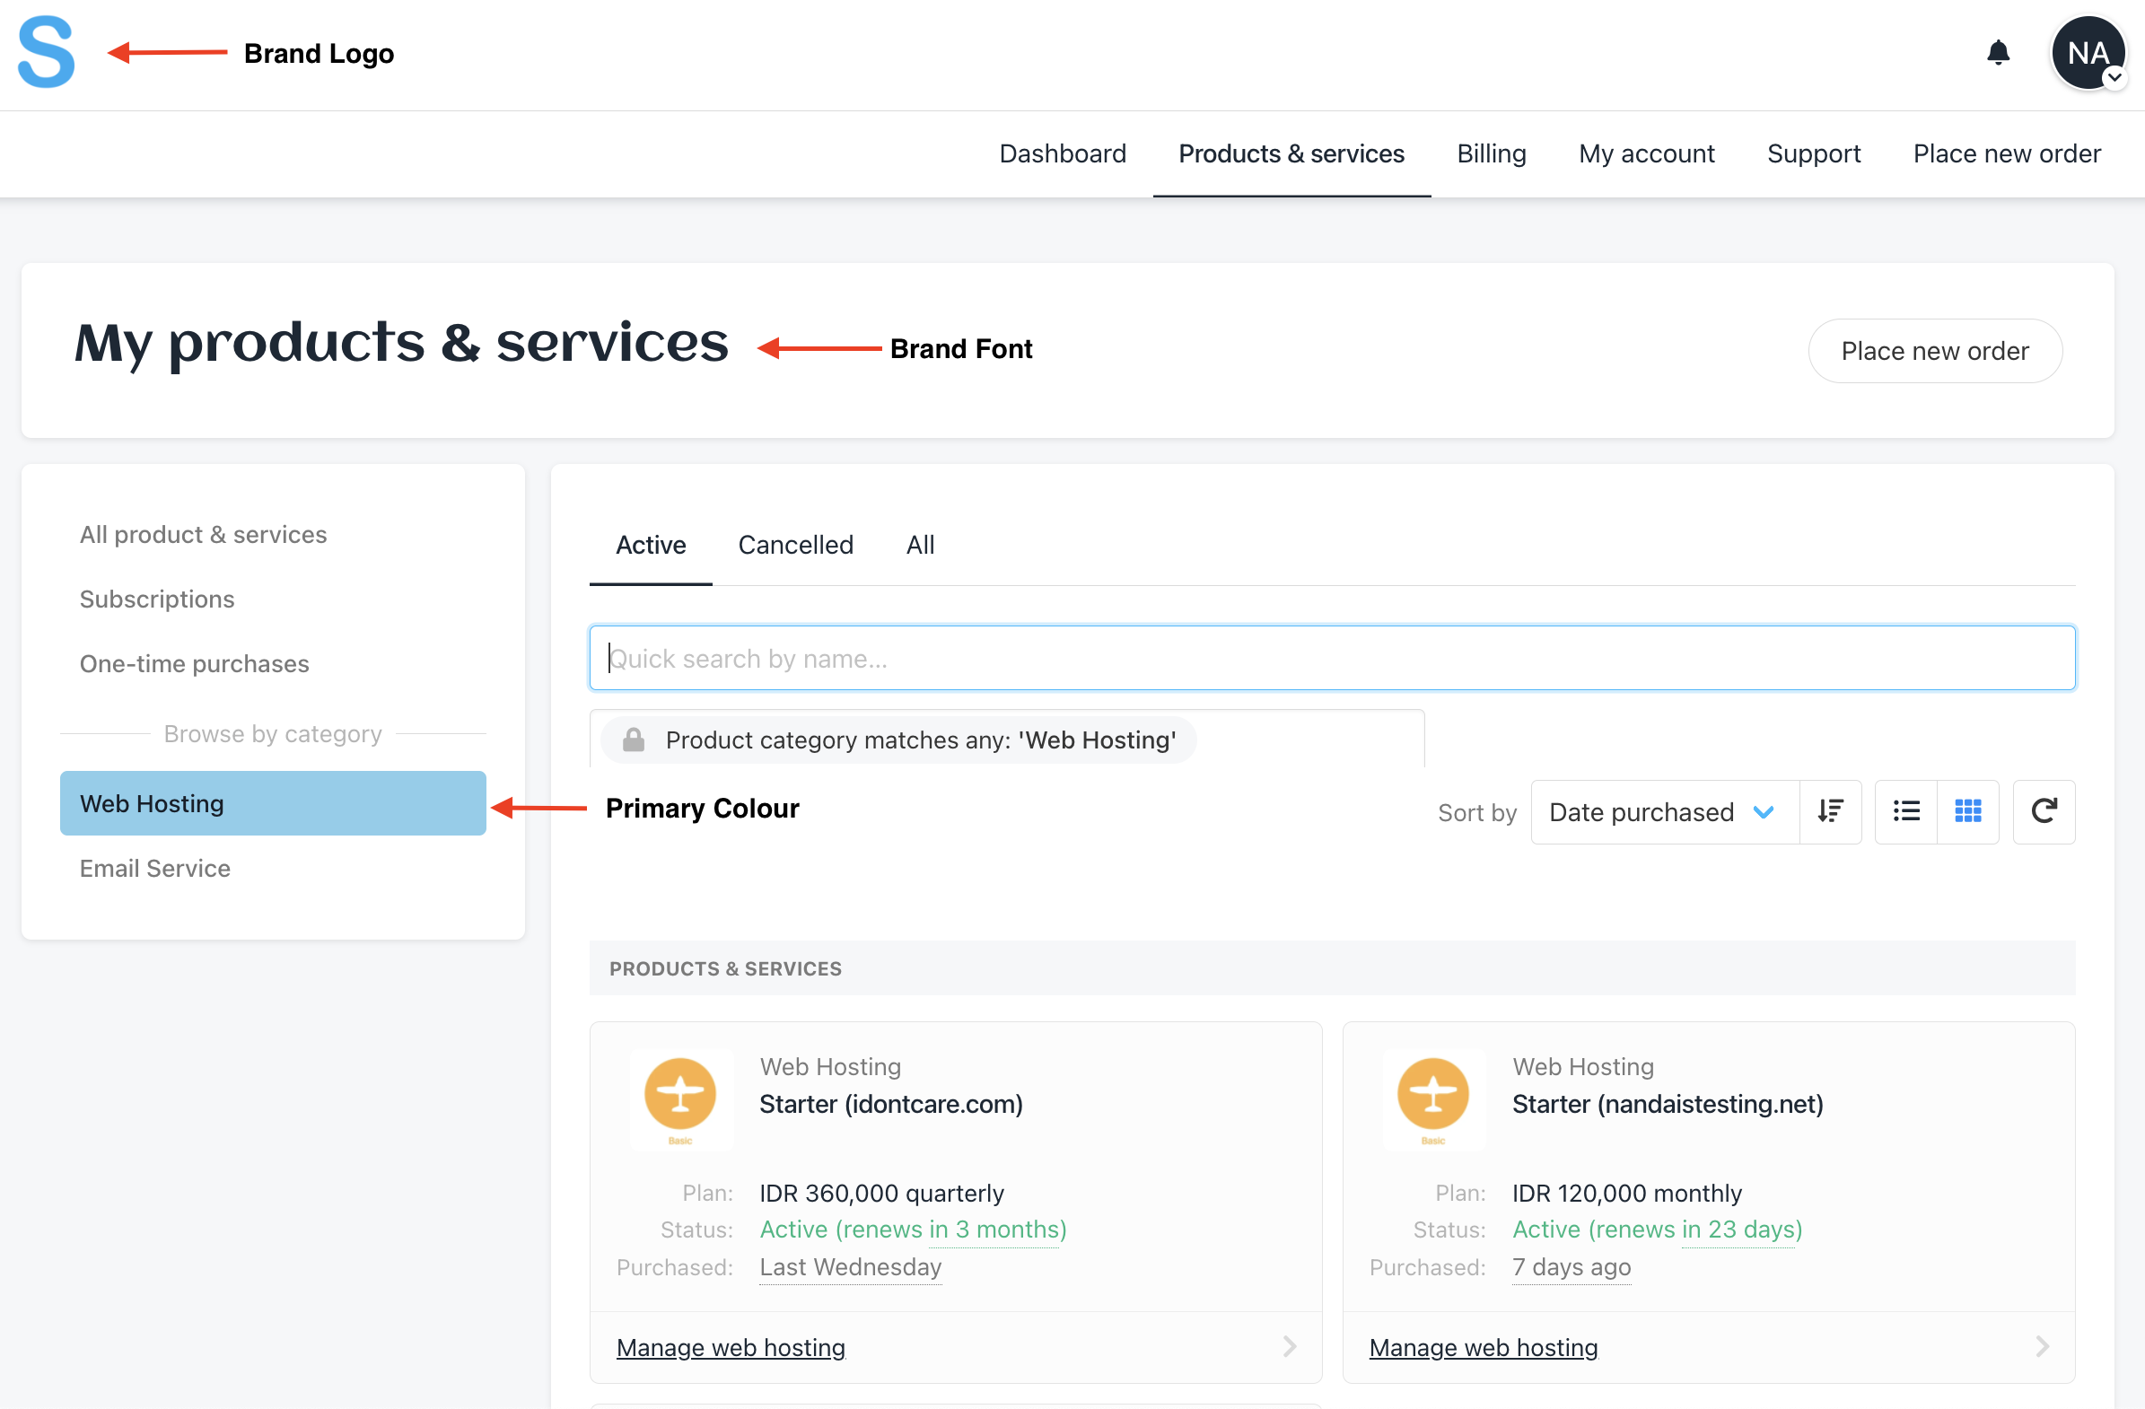
Task: Open the NA user avatar menu
Action: [2088, 53]
